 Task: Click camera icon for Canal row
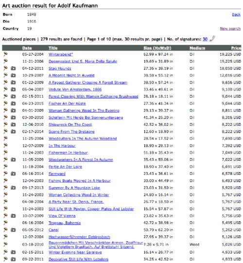tap(13, 230)
